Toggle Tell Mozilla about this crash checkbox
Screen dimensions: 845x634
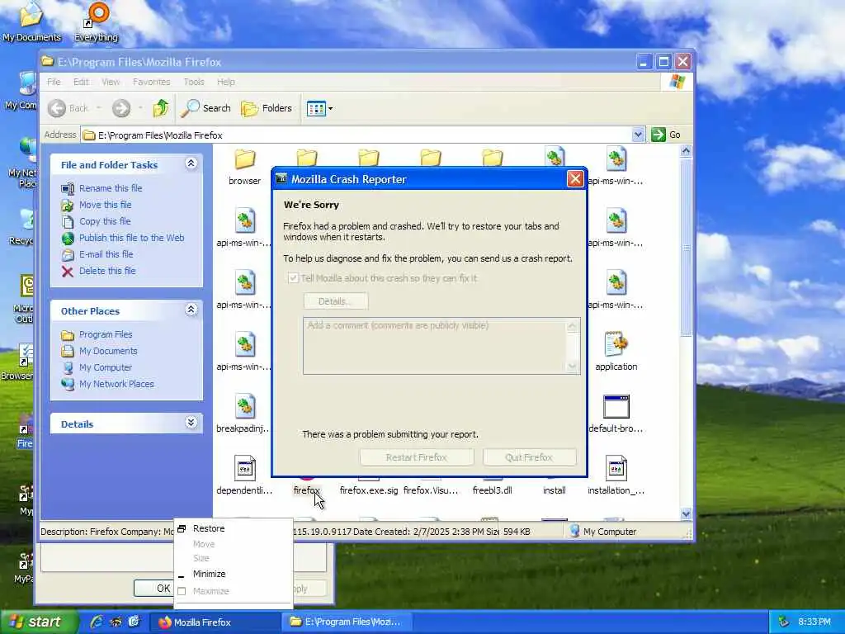[293, 278]
